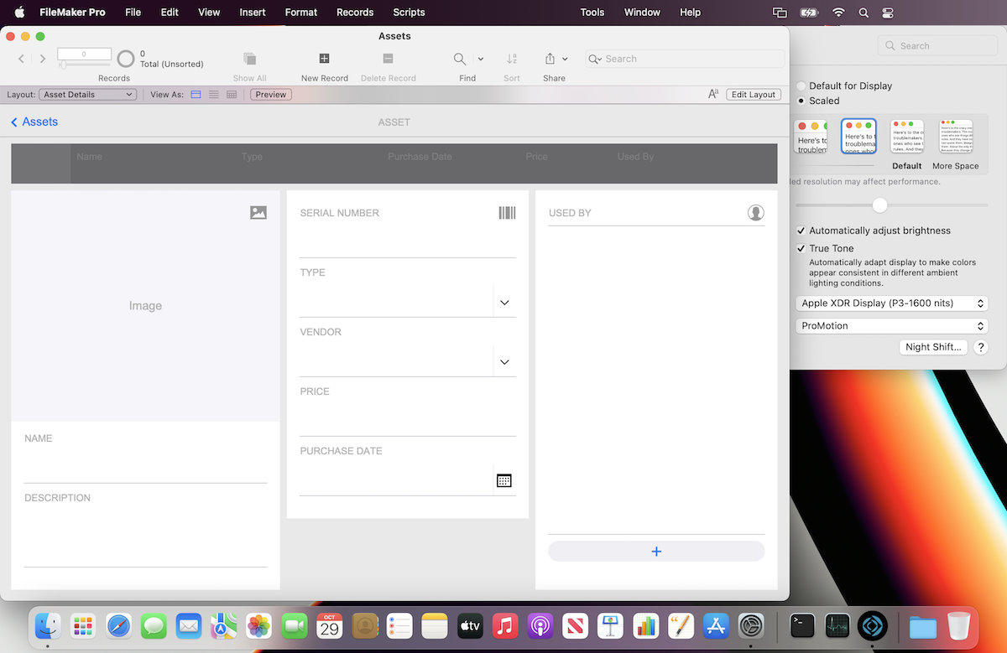This screenshot has width=1007, height=653.
Task: Expand the Type field dropdown
Action: (x=504, y=302)
